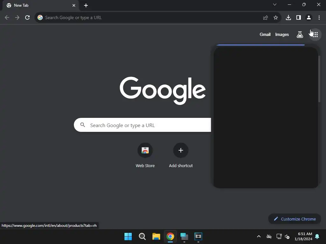
Task: Open the tab search dropdown arrow
Action: [275, 4]
